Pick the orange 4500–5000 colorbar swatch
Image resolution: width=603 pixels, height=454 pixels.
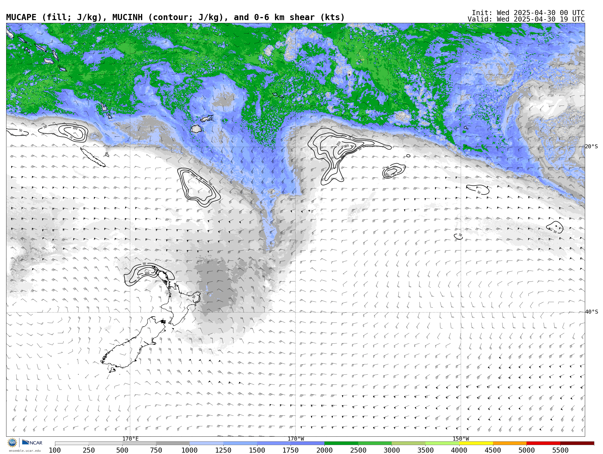pyautogui.click(x=510, y=443)
